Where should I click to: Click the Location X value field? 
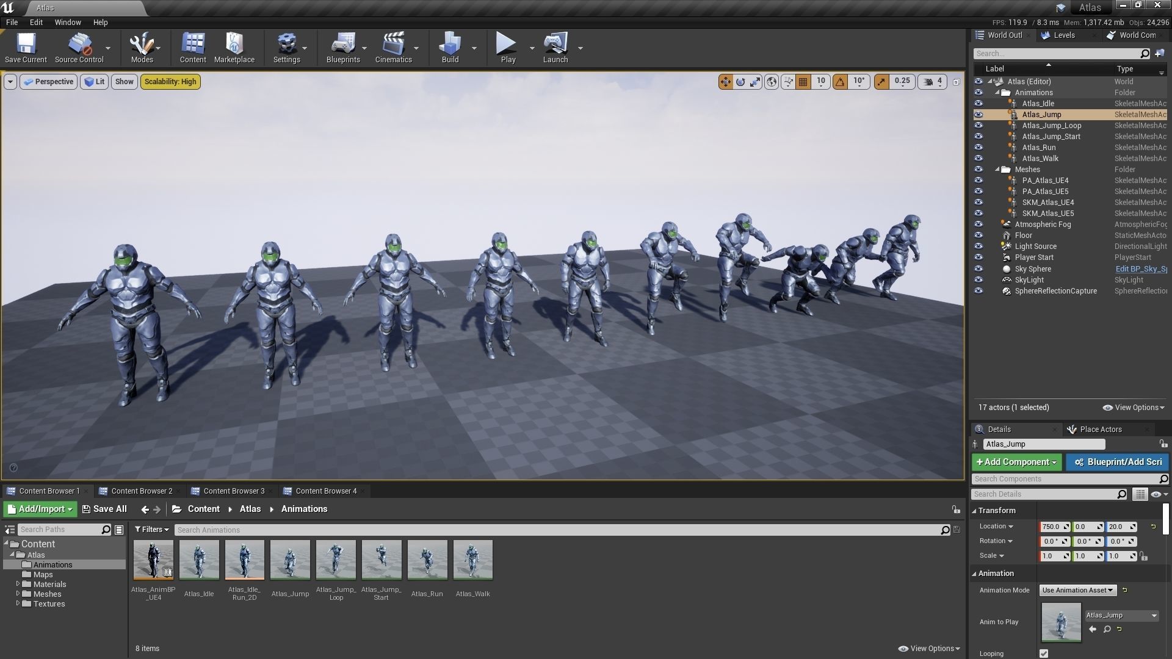click(x=1054, y=527)
